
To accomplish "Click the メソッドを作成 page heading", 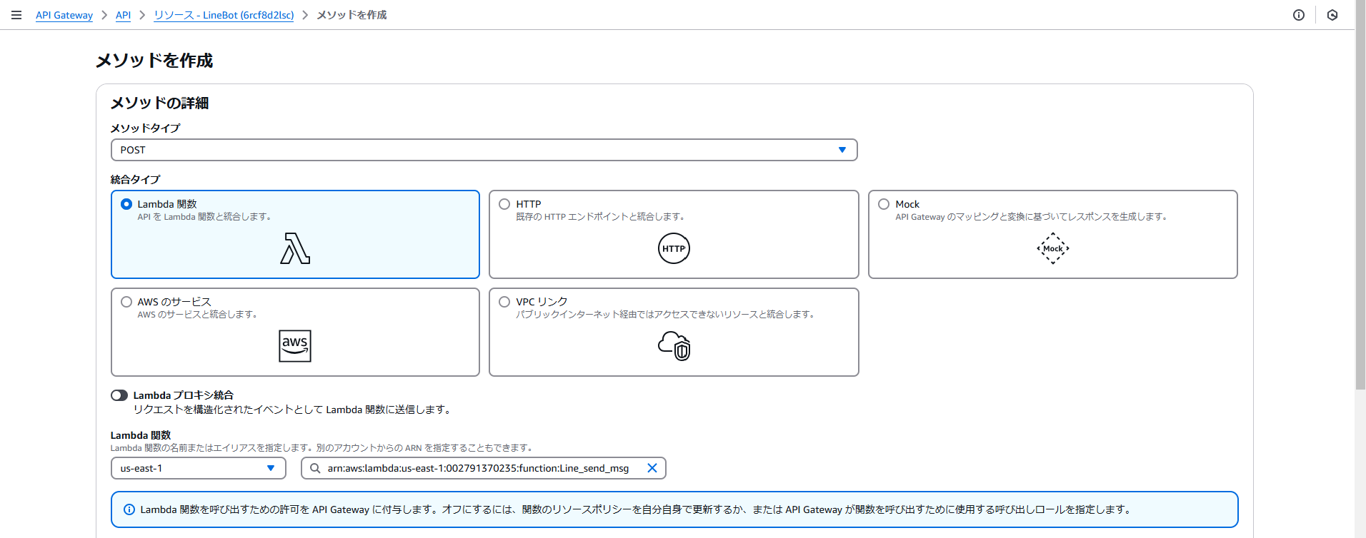I will pyautogui.click(x=154, y=61).
